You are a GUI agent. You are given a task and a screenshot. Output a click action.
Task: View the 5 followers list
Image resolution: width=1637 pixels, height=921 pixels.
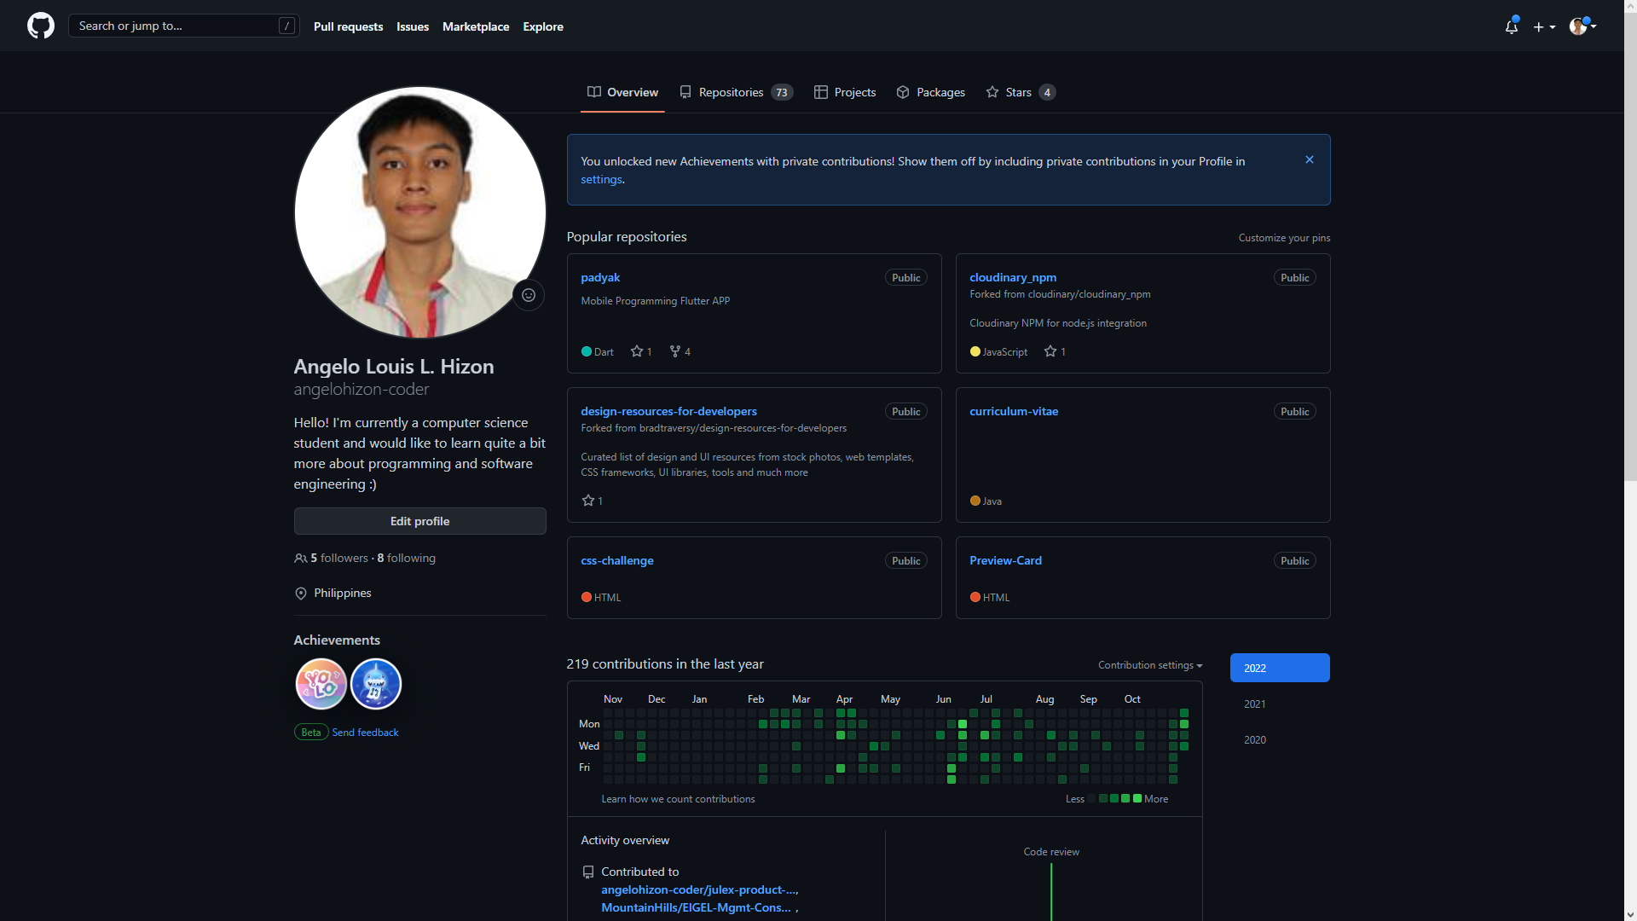(x=339, y=558)
